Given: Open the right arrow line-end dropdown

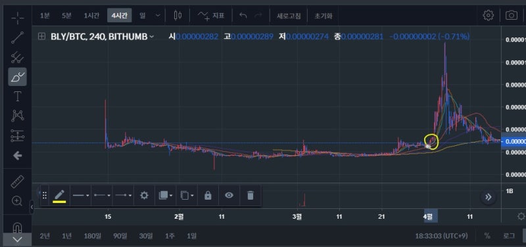Looking at the screenshot, I should pyautogui.click(x=123, y=195).
